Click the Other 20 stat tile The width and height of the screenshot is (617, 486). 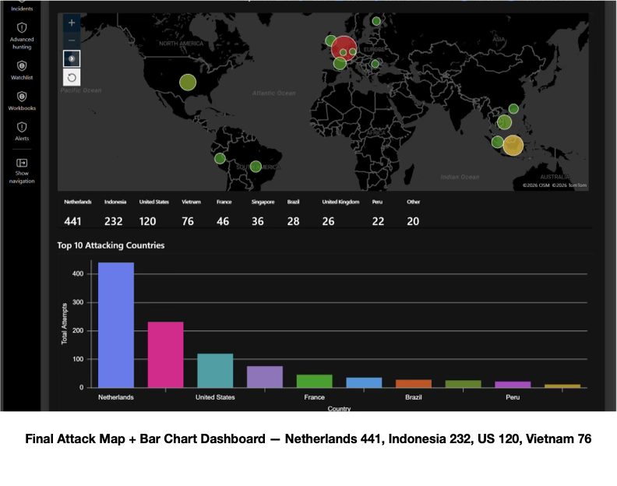click(413, 213)
